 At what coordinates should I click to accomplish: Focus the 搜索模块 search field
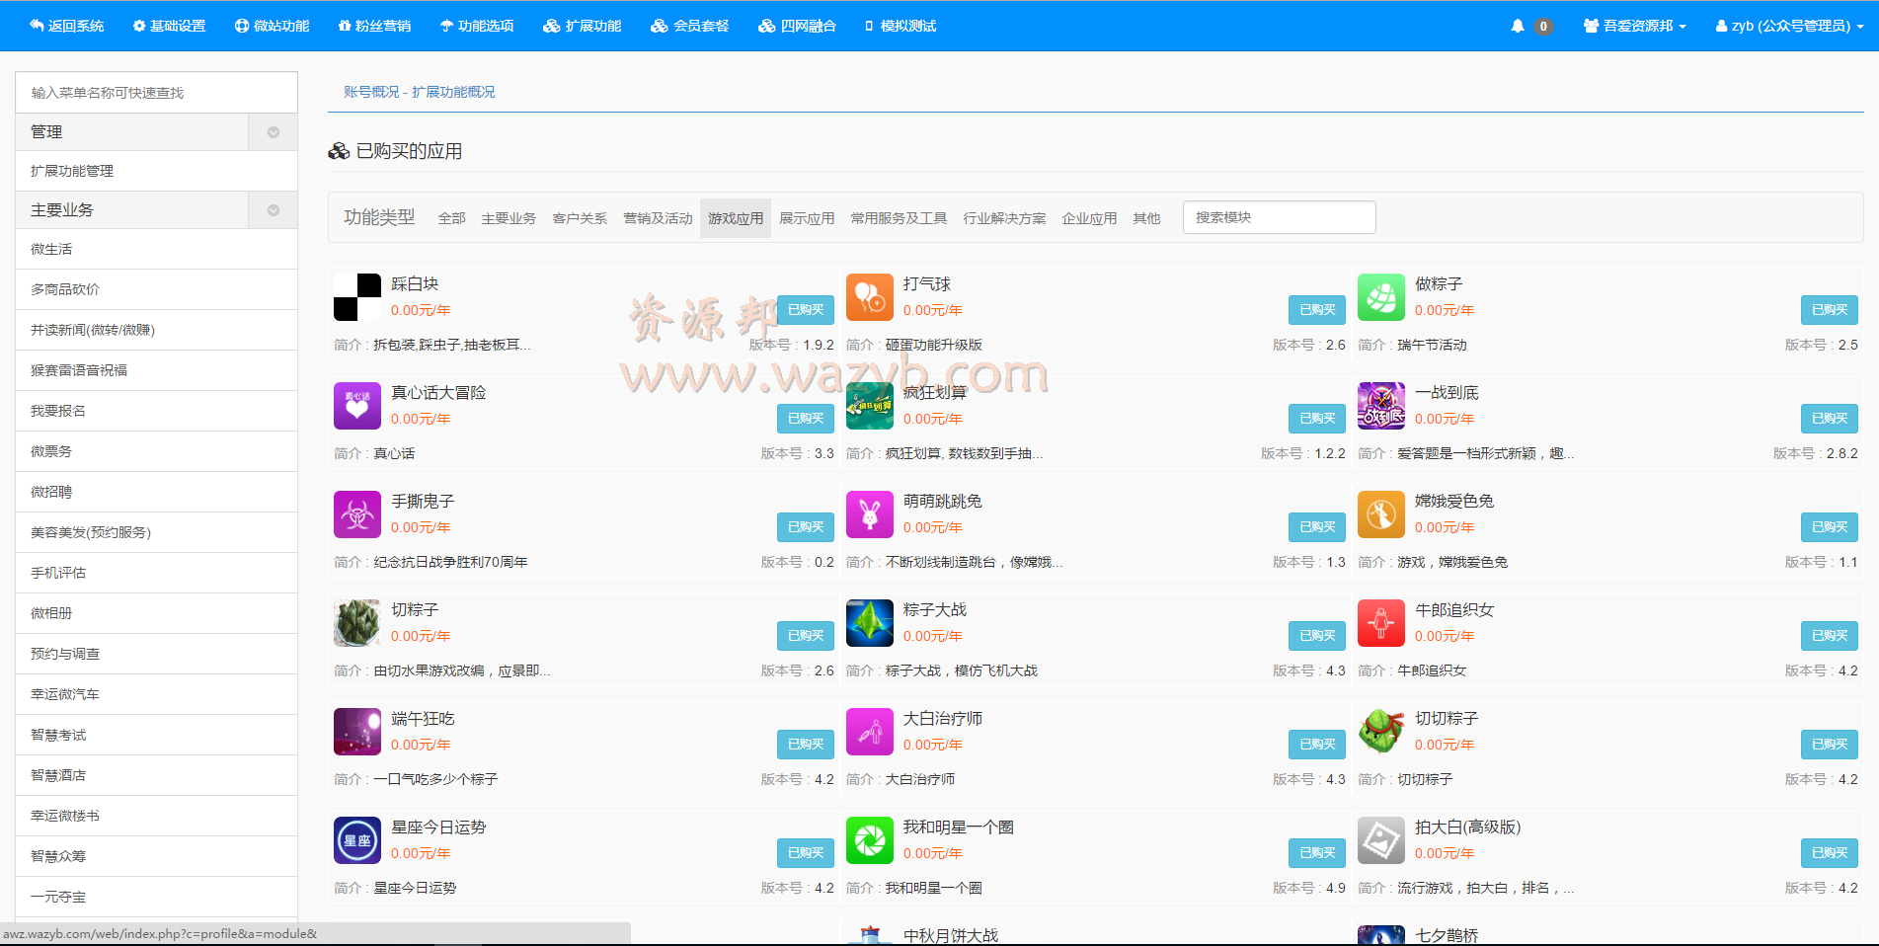coord(1280,217)
